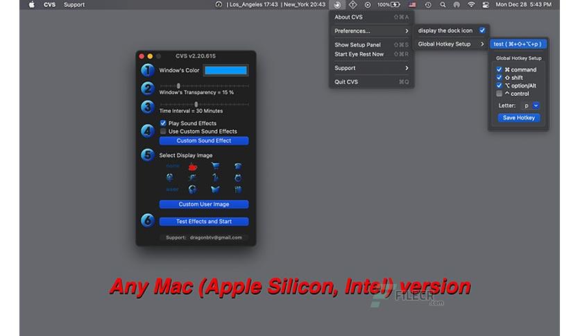Expand the Support submenu in CVS dropdown
The image size is (580, 336).
pos(371,68)
